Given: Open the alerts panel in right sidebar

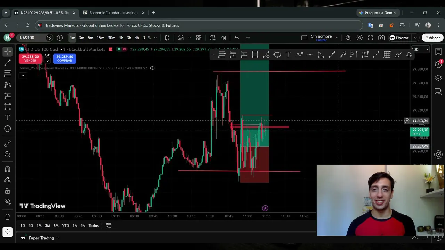Looking at the screenshot, I should pyautogui.click(x=438, y=64).
